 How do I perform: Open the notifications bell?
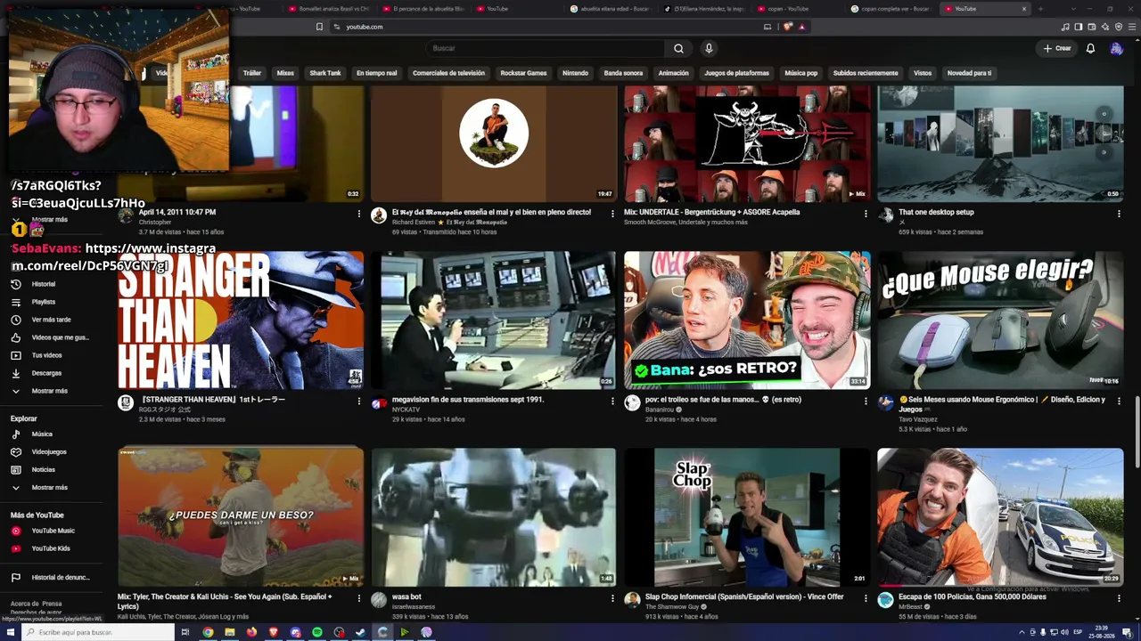tap(1090, 48)
